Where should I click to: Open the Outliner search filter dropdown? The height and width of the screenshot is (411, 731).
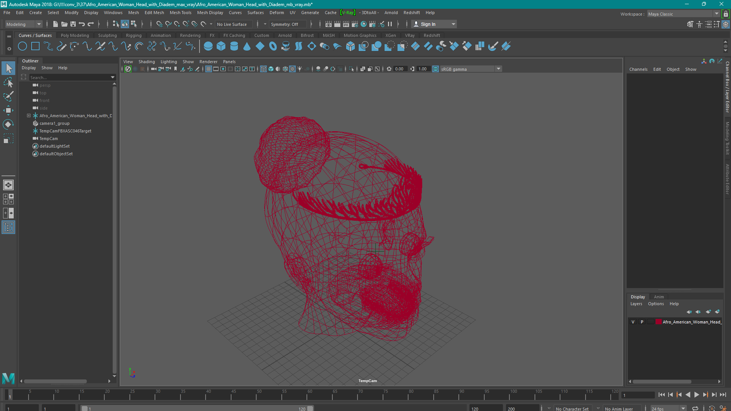[113, 77]
